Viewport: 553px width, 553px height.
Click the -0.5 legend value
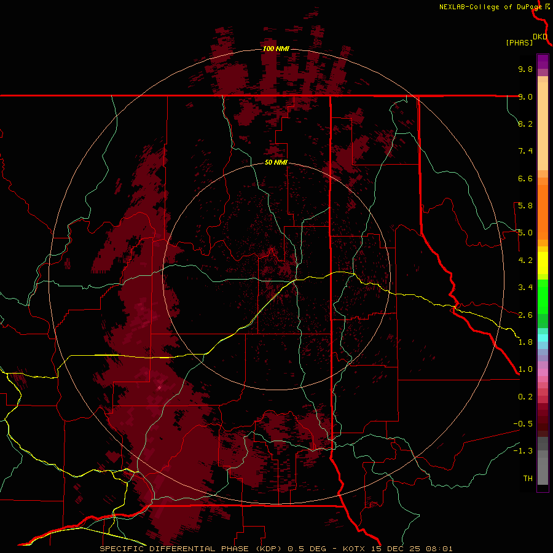tap(523, 424)
